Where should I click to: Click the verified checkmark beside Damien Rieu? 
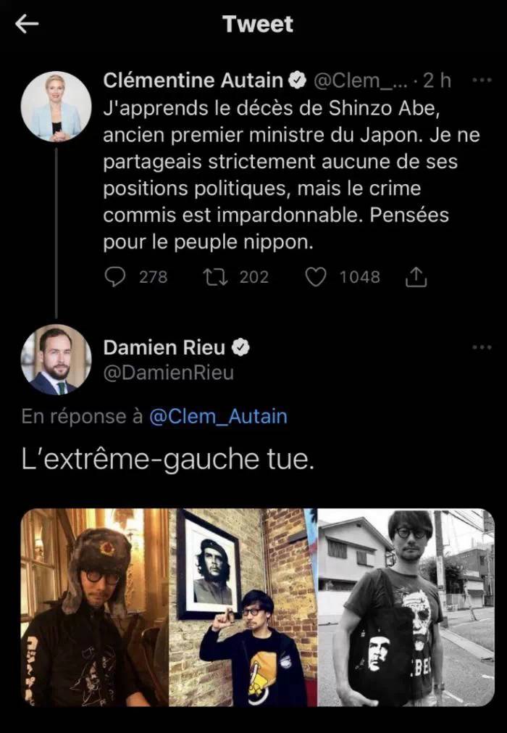pos(240,347)
